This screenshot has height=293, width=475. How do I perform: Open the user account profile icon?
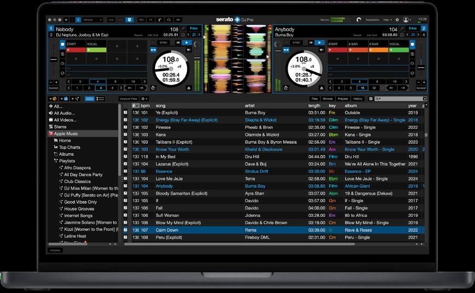tap(406, 20)
